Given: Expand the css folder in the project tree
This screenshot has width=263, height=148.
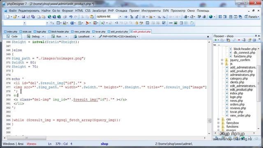Looking at the screenshot, I should tap(218, 119).
